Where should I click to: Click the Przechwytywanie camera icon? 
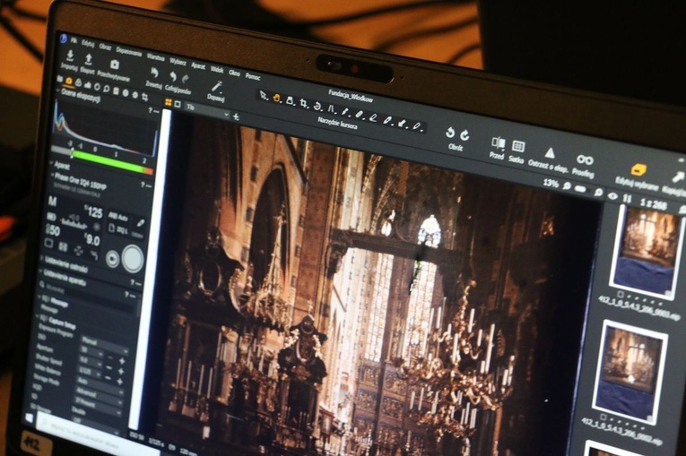point(114,65)
